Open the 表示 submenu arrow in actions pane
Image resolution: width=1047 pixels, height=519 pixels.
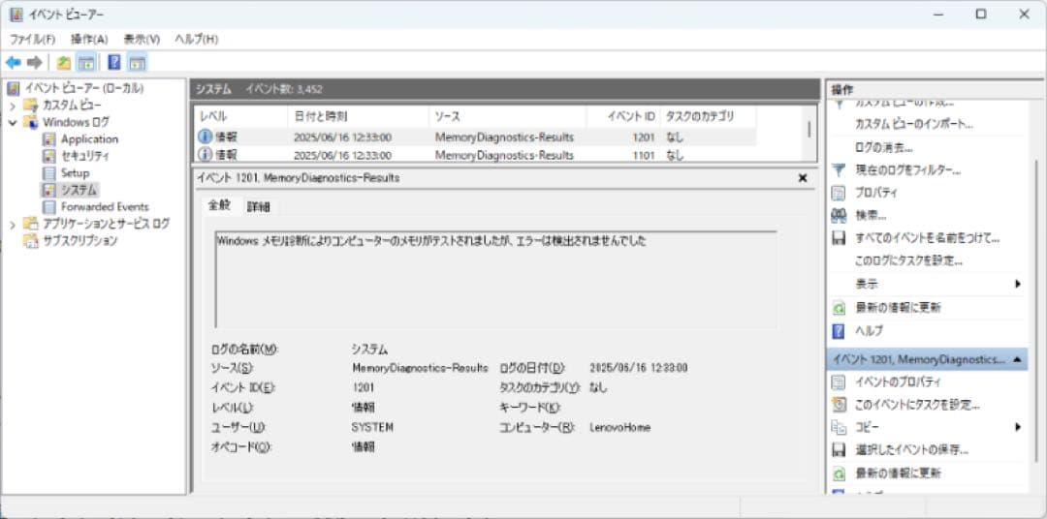[1018, 284]
